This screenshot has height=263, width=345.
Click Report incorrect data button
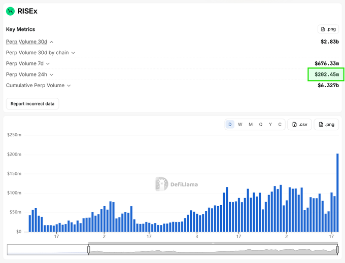[x=32, y=104]
